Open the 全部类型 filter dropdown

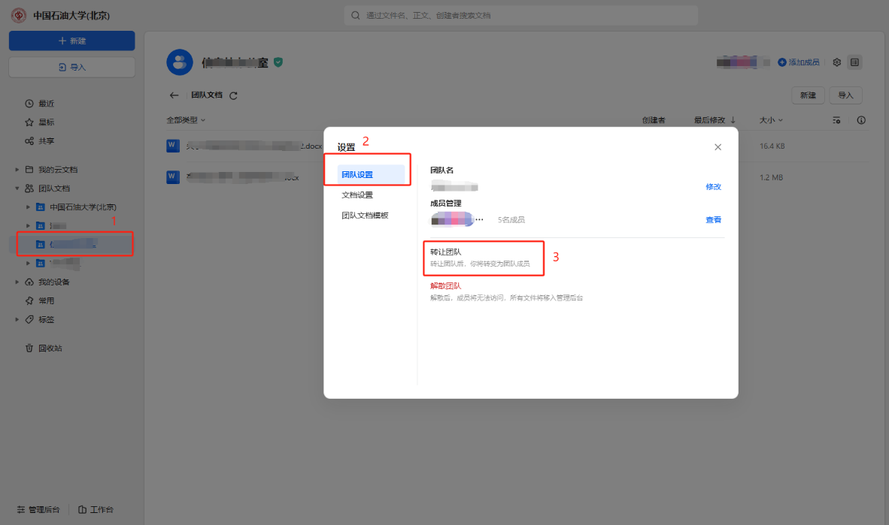(186, 120)
